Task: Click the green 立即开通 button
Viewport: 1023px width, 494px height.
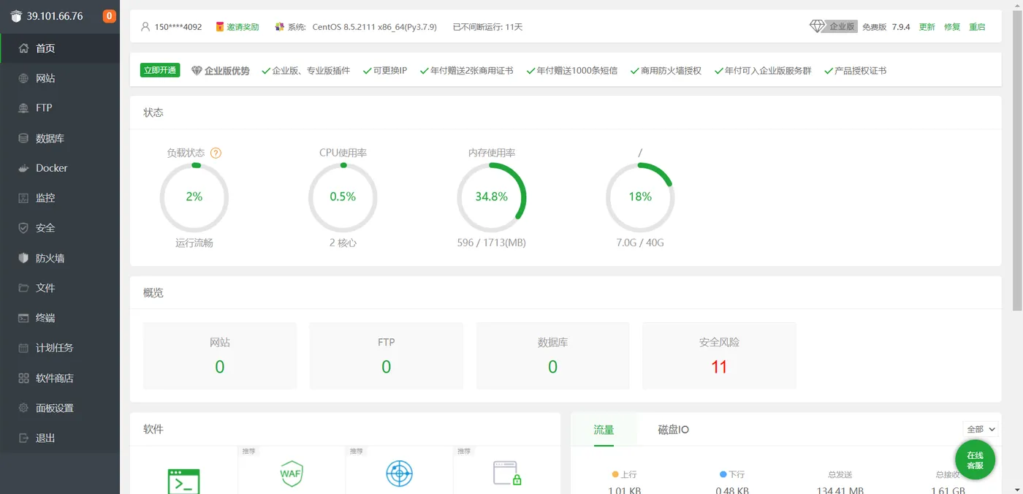Action: click(x=160, y=70)
